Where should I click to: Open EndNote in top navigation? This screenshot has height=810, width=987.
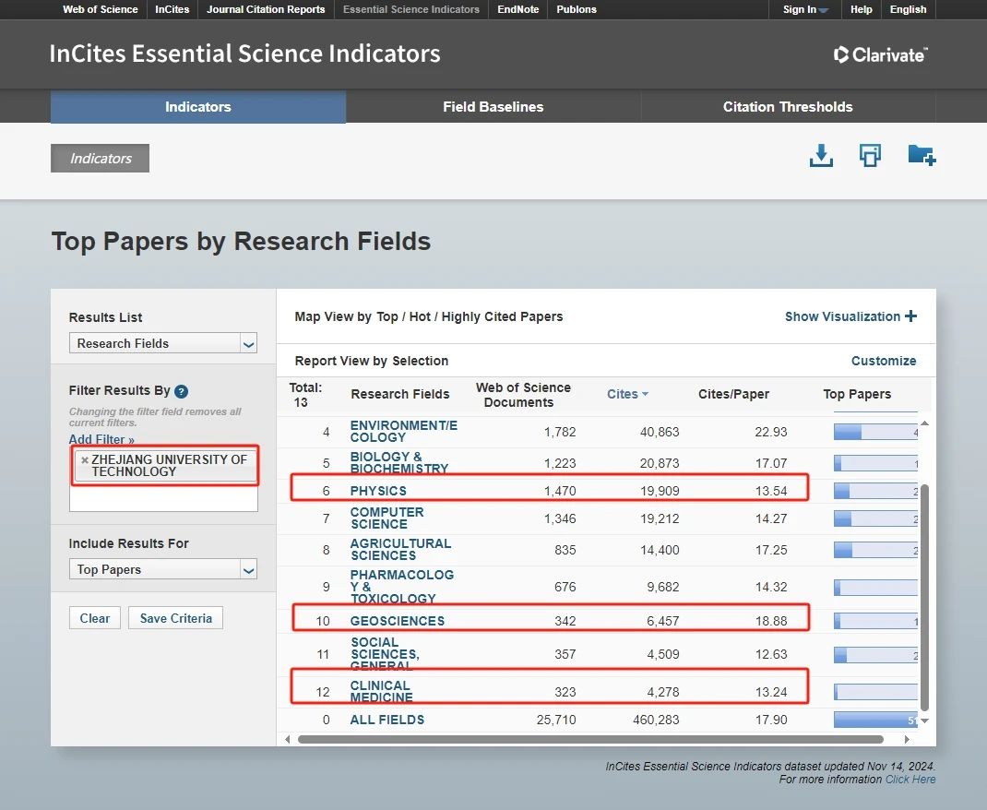click(517, 9)
